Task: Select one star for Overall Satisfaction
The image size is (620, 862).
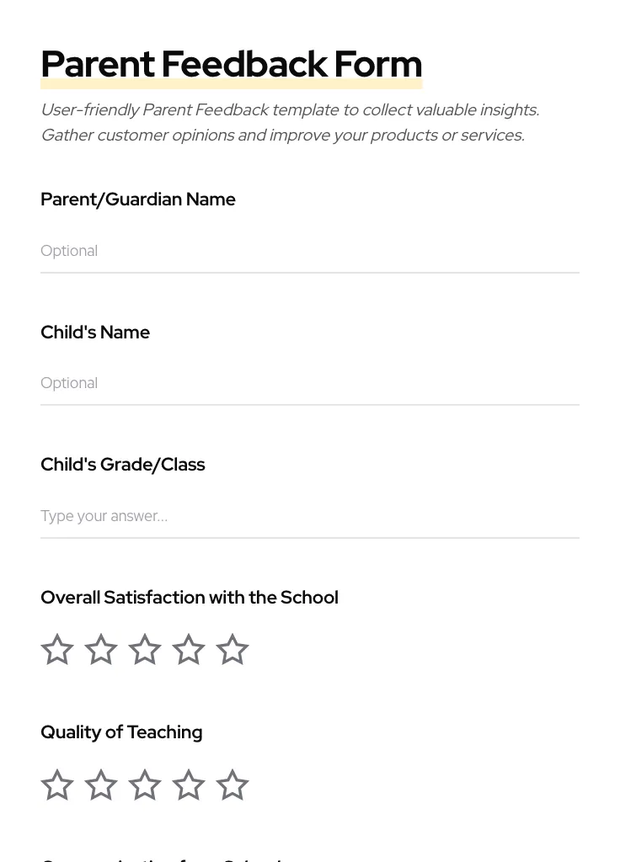Action: [x=56, y=649]
